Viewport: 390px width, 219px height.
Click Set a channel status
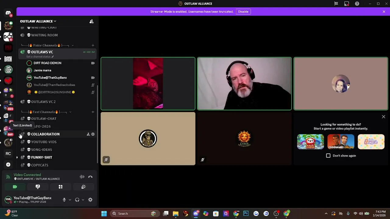click(x=40, y=57)
